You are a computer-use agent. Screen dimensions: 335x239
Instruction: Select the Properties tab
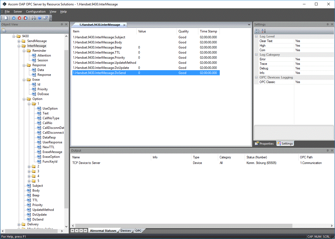[264, 144]
